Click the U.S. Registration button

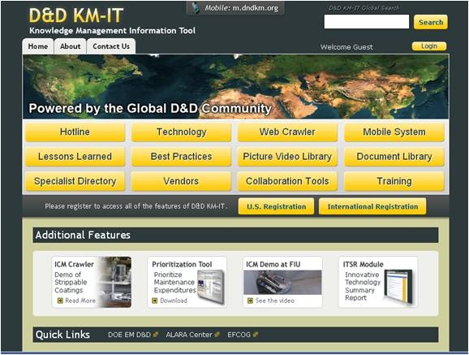point(277,206)
